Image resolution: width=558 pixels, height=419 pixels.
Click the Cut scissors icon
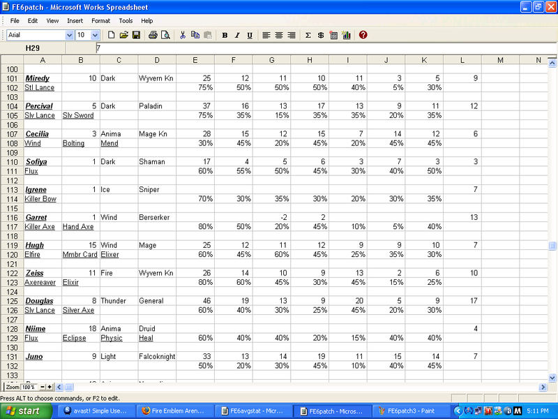(x=183, y=35)
